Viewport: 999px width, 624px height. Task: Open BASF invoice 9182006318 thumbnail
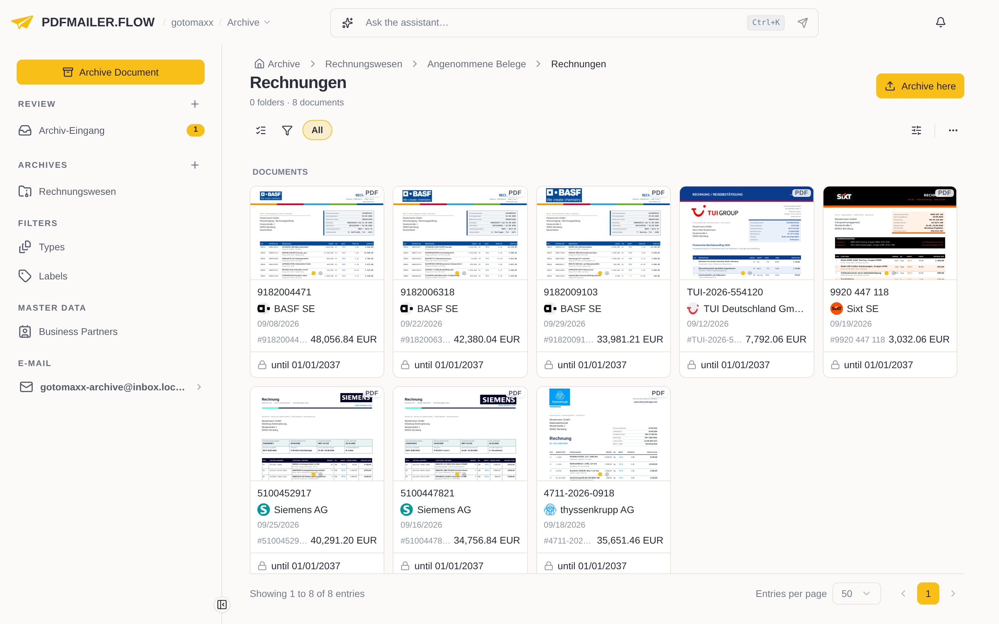point(460,233)
